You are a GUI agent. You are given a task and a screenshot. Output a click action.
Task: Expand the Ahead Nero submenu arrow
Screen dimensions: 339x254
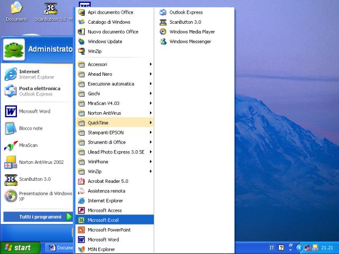(150, 74)
